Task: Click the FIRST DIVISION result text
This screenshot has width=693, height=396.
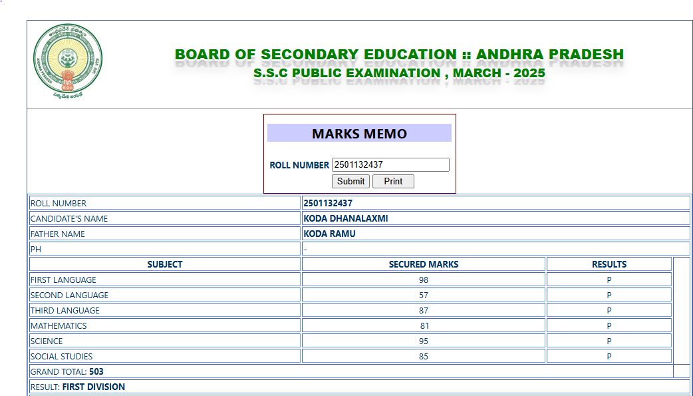Action: click(x=94, y=387)
